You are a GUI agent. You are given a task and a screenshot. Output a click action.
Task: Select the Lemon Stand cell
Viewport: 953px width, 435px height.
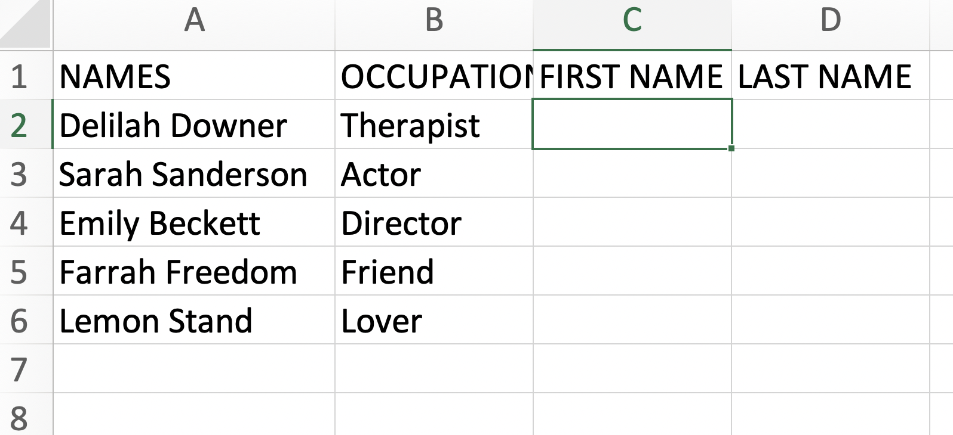tap(194, 320)
